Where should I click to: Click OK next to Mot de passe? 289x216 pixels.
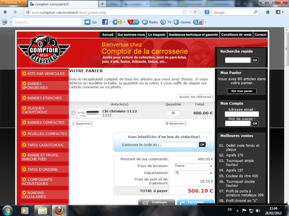[x=255, y=123]
